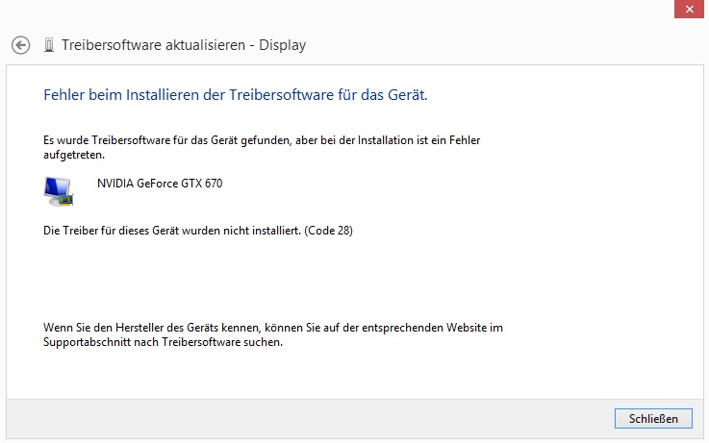Close the dialog with the red X

pos(689,9)
